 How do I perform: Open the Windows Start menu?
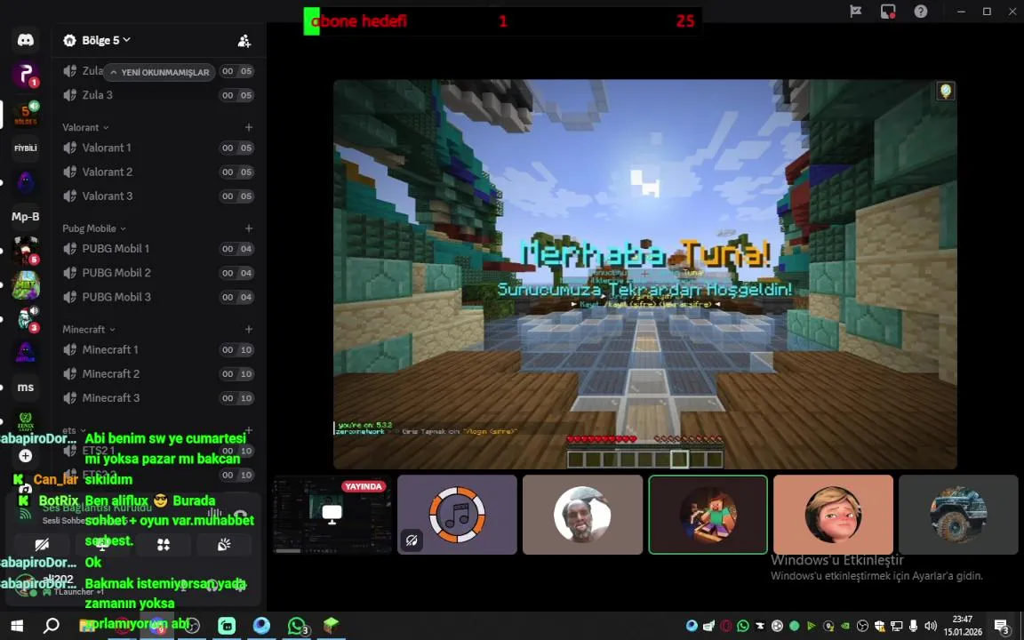(x=17, y=626)
